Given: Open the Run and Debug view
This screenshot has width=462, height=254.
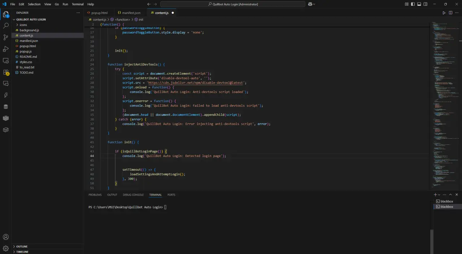Looking at the screenshot, I should (x=6, y=49).
